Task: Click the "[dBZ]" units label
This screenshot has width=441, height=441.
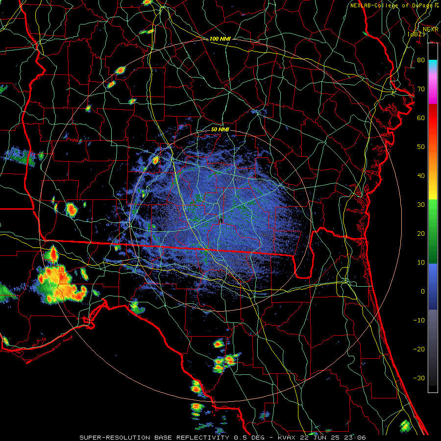Action: 416,34
